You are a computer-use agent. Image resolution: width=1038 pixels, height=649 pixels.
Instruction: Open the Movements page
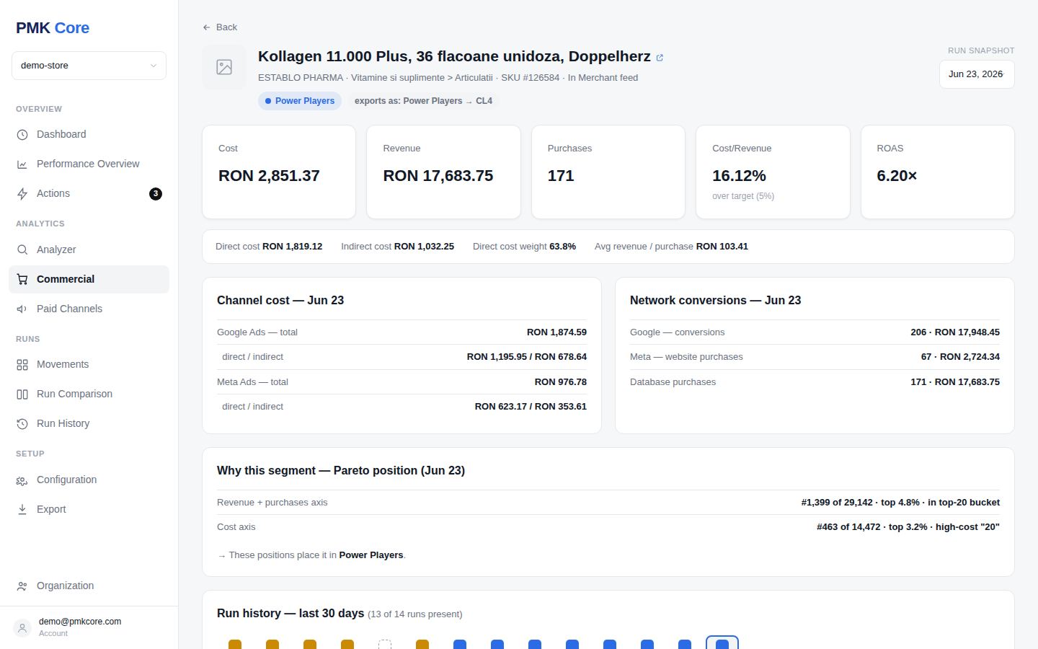click(x=89, y=365)
